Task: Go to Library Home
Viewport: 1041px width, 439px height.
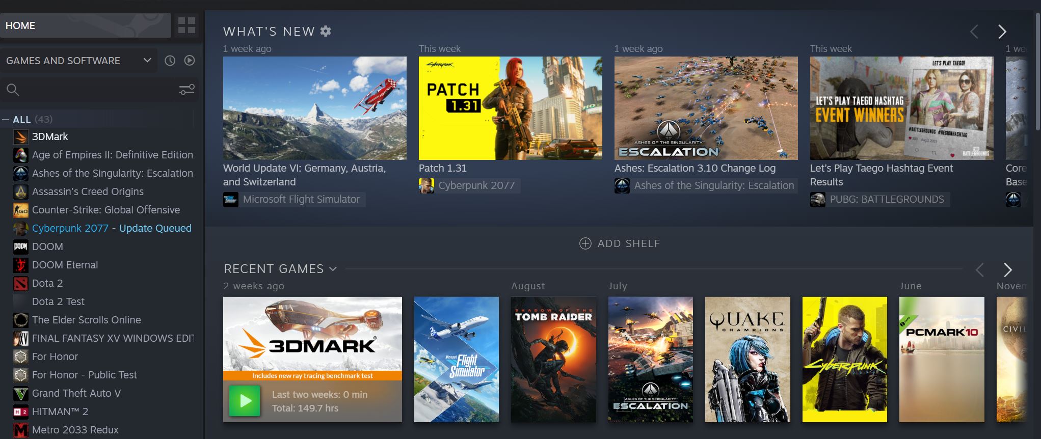Action: pos(86,25)
